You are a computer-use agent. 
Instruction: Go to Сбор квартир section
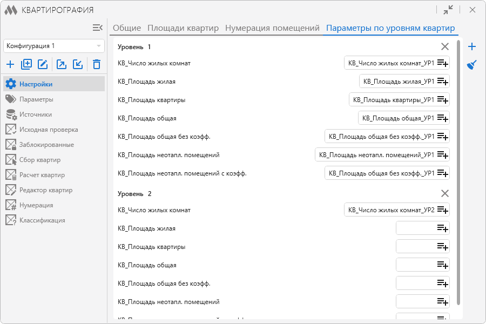tap(40, 160)
